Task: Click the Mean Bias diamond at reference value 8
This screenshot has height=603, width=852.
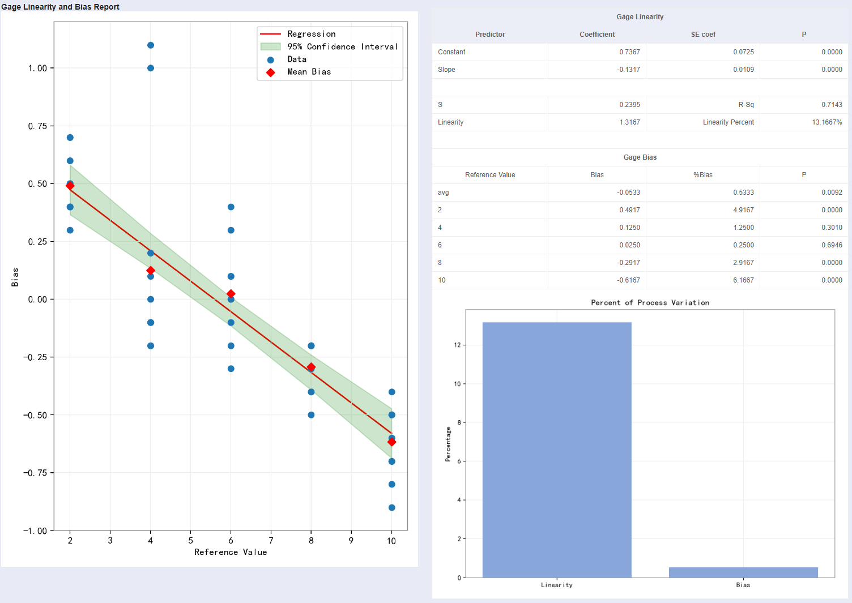Action: (310, 367)
